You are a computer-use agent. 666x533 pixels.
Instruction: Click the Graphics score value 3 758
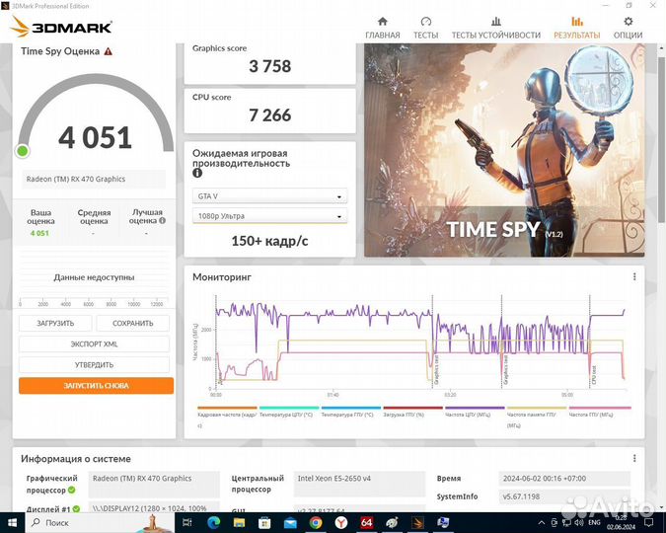[x=269, y=66]
